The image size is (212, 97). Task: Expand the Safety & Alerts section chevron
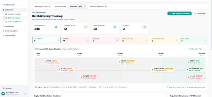point(25,31)
